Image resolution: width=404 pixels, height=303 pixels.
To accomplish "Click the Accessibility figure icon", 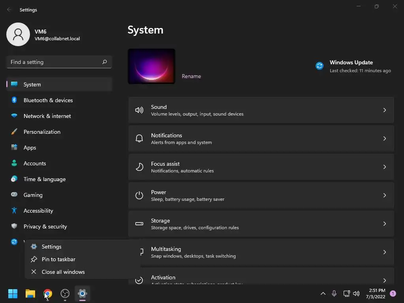I will [x=14, y=211].
